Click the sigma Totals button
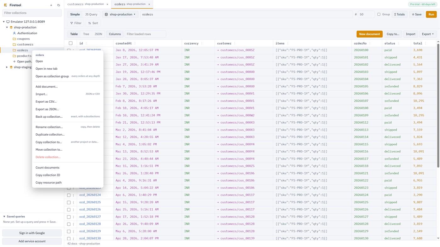This screenshot has width=440, height=247. [400, 14]
